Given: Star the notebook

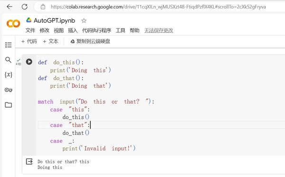Looking at the screenshot, I should pos(84,20).
